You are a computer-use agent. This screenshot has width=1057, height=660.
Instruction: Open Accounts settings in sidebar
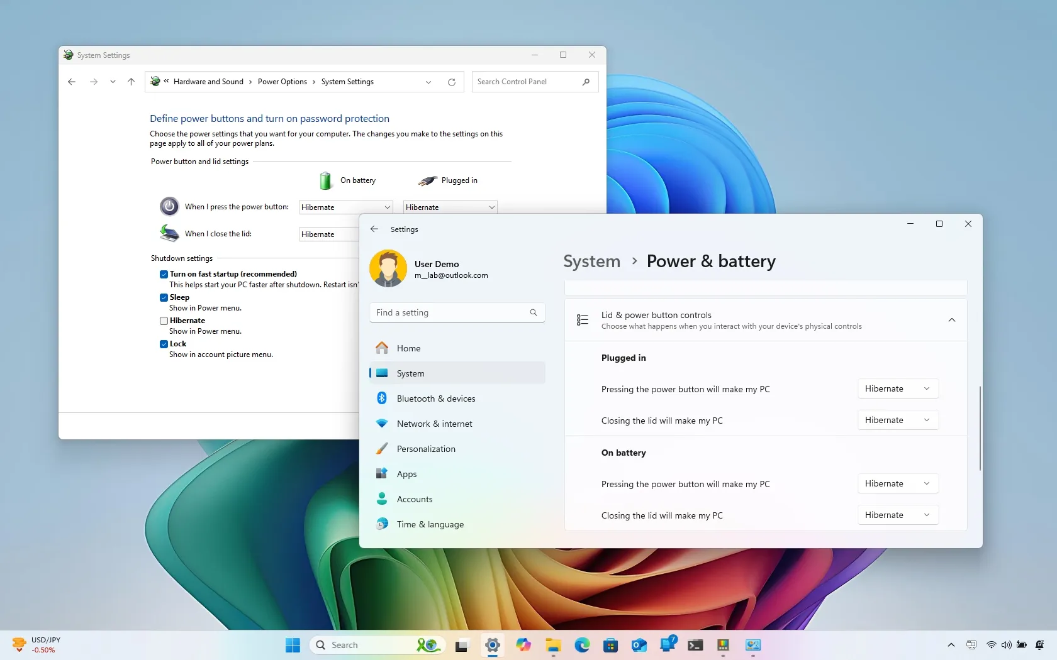(413, 499)
